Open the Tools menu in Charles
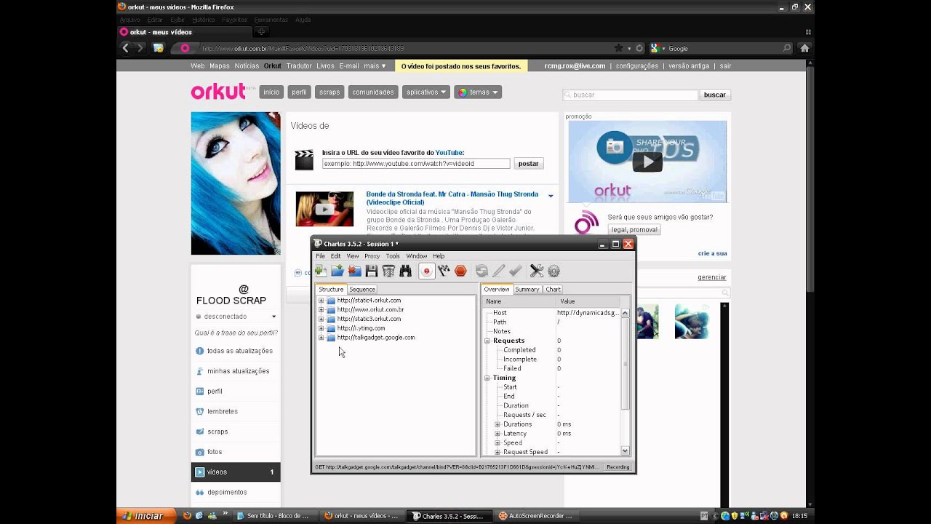This screenshot has height=524, width=931. coord(393,256)
